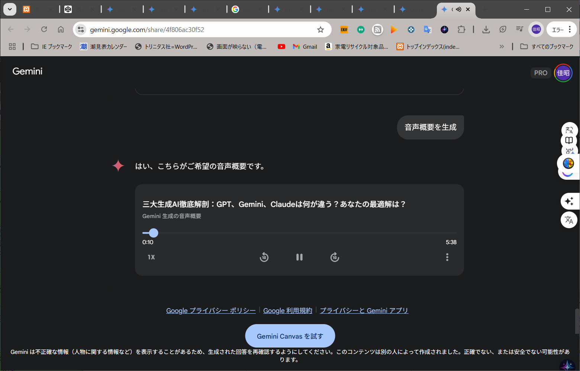Viewport: 580px width, 371px height.
Task: Open the green quote-mark extension
Action: pyautogui.click(x=361, y=29)
